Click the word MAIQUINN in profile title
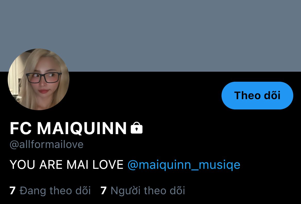The image size is (301, 204). click(x=82, y=128)
